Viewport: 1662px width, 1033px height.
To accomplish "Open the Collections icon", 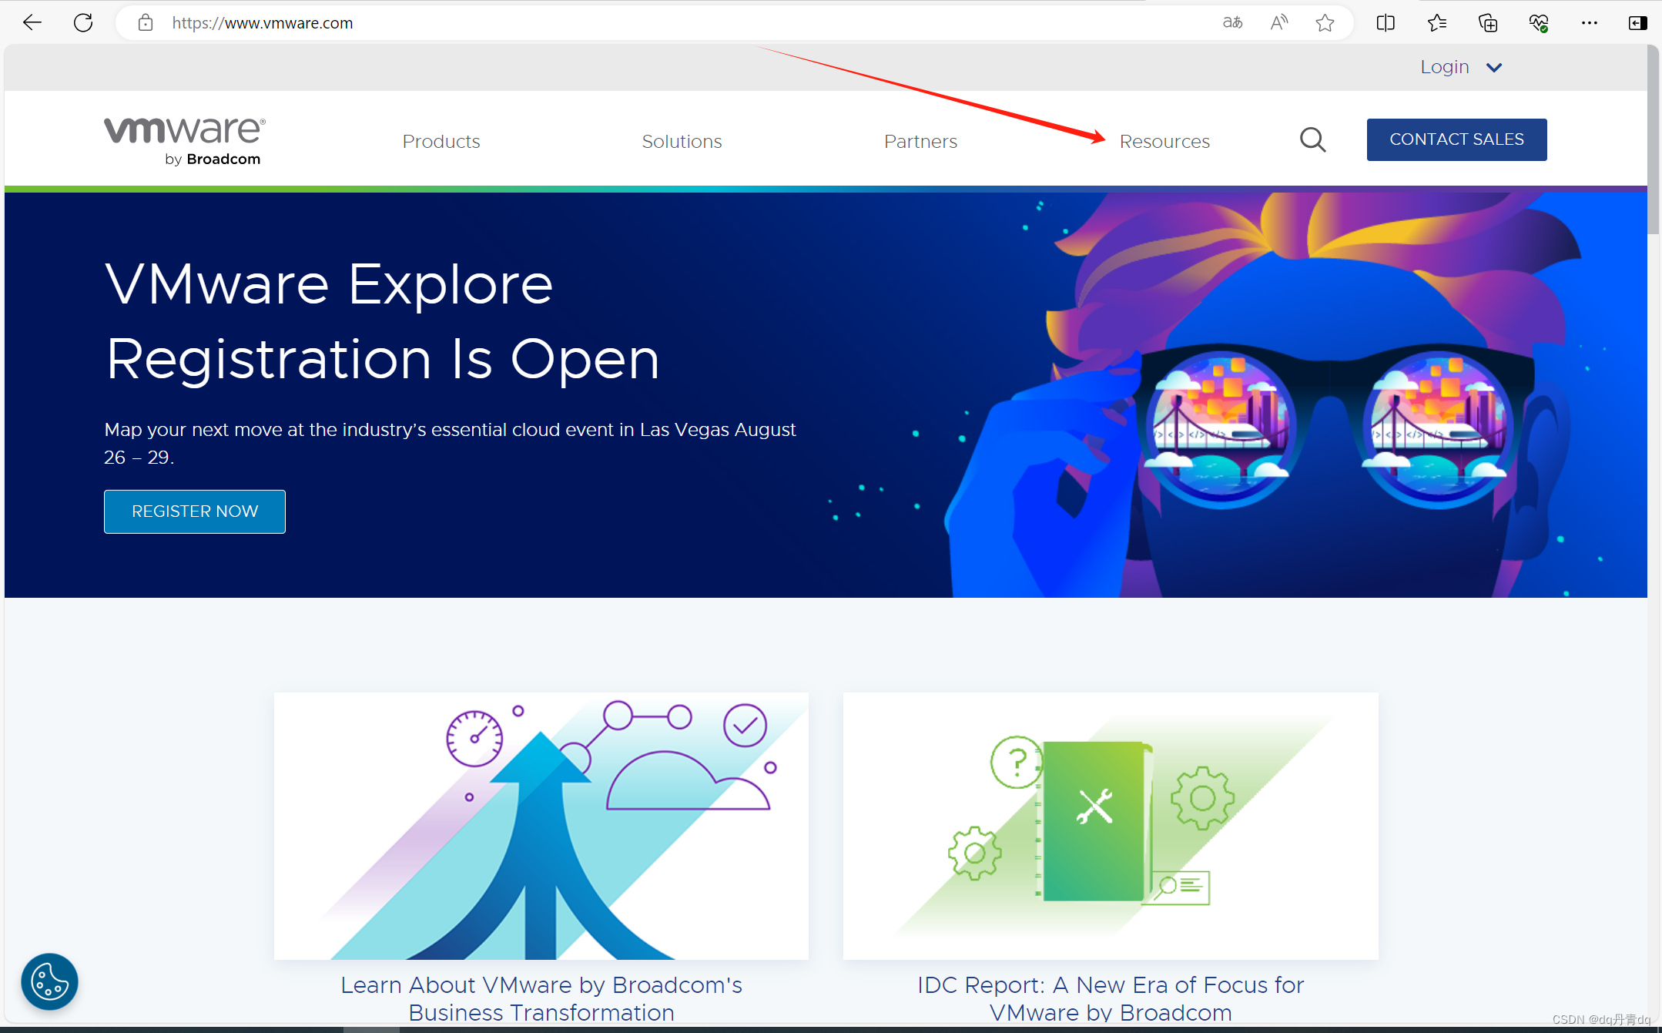I will (x=1488, y=22).
